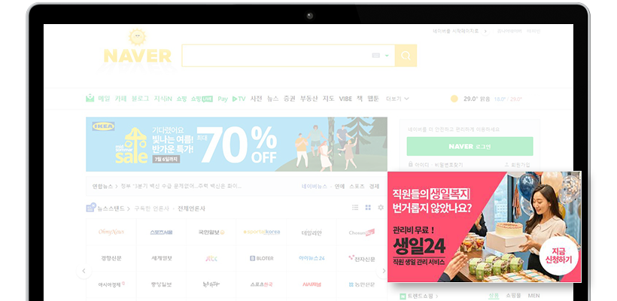Switch newsstand to grid view

[x=368, y=208]
